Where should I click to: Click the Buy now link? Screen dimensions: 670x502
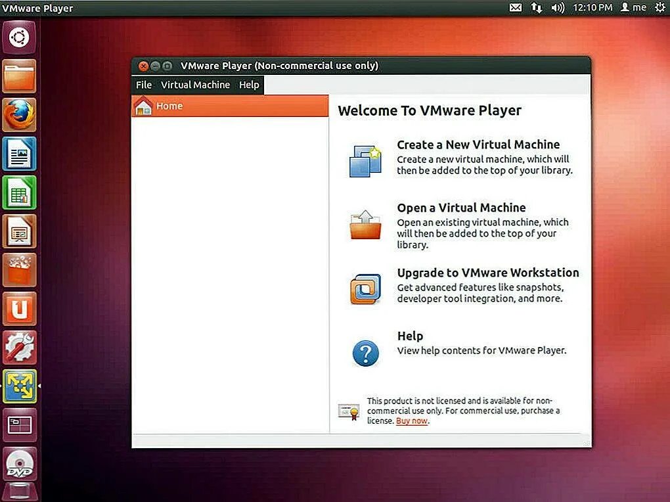[411, 421]
